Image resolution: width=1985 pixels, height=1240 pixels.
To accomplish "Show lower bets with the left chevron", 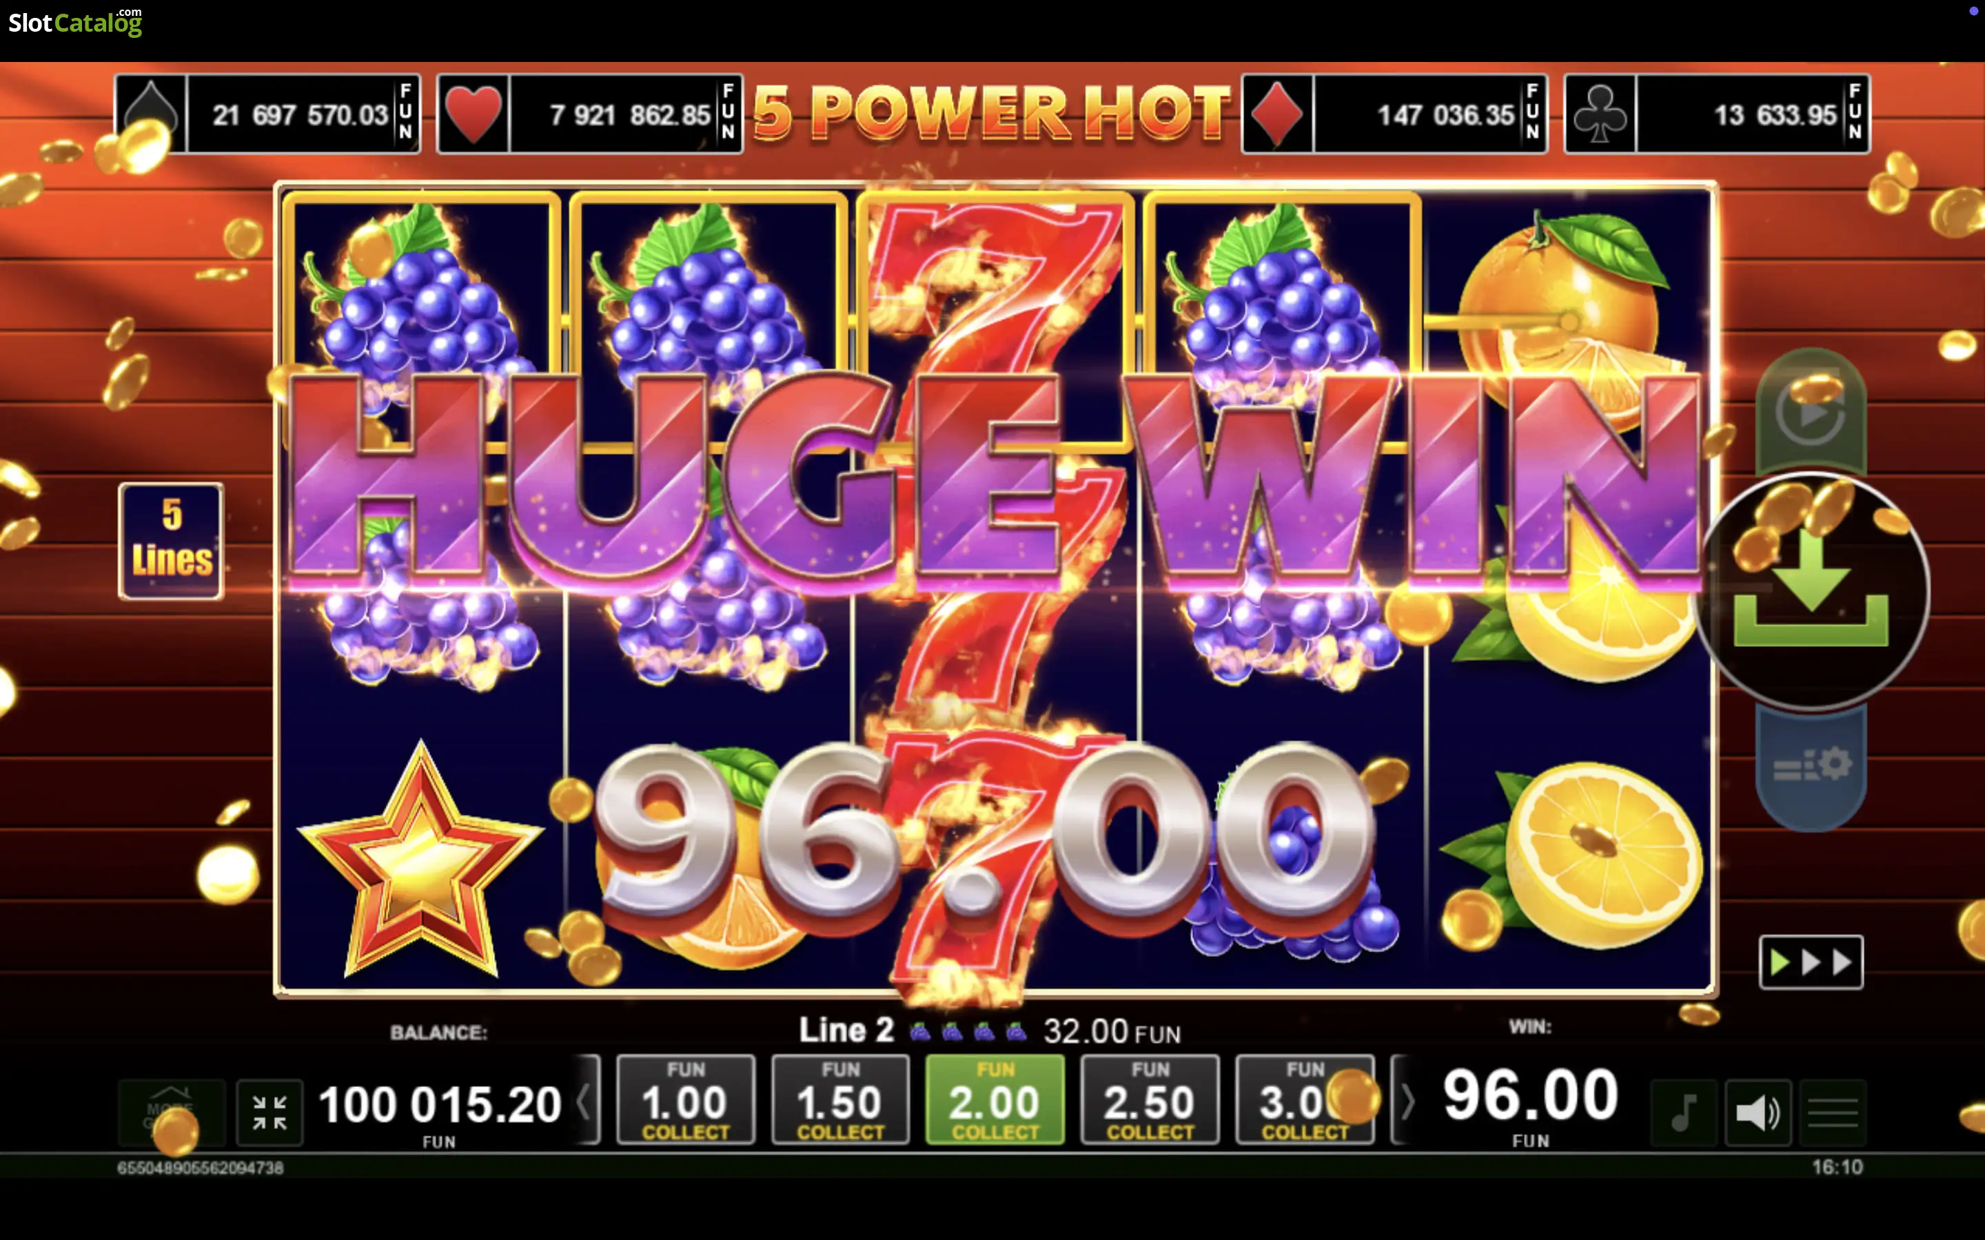I will 586,1099.
